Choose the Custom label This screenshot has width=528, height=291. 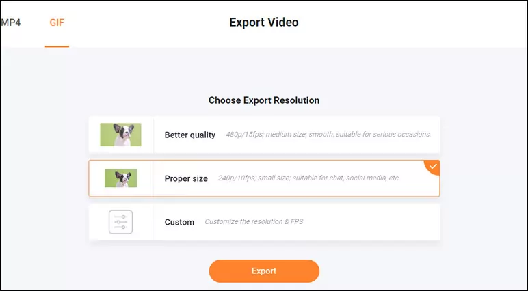pos(179,222)
